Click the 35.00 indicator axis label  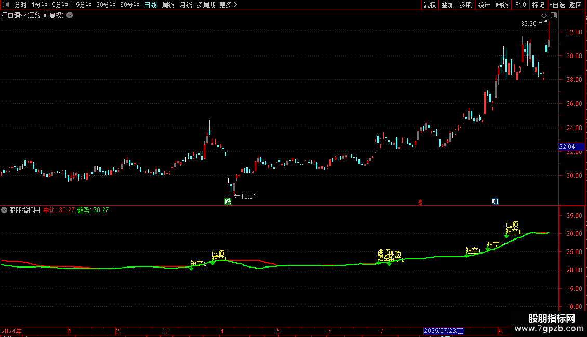574,216
